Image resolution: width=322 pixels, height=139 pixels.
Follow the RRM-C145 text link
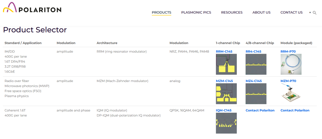coord(224,52)
